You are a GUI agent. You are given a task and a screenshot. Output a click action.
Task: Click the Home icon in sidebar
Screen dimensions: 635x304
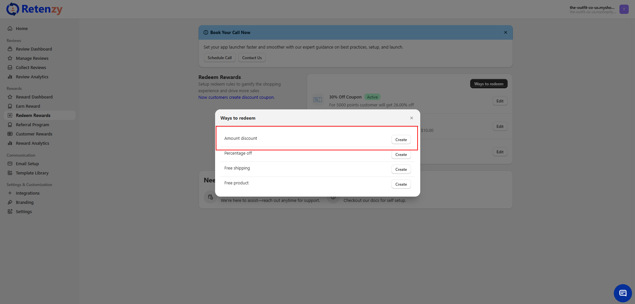click(x=10, y=28)
